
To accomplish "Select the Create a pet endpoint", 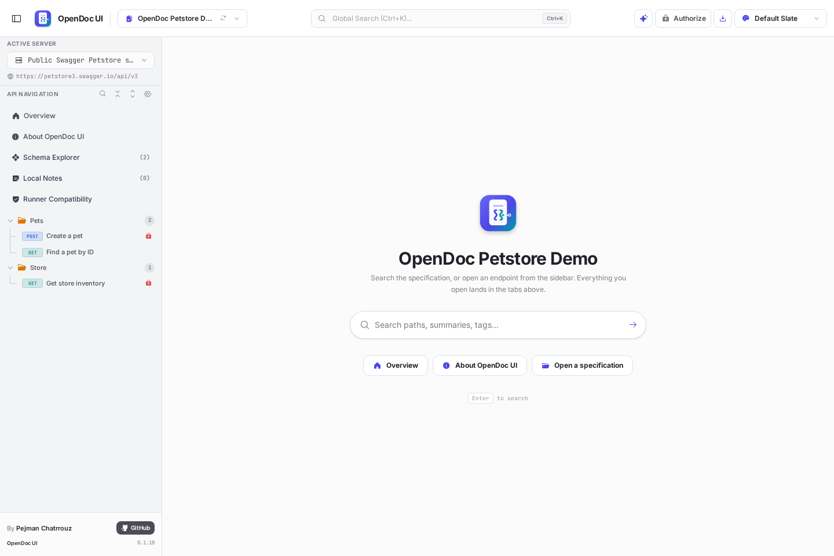I will (x=87, y=236).
